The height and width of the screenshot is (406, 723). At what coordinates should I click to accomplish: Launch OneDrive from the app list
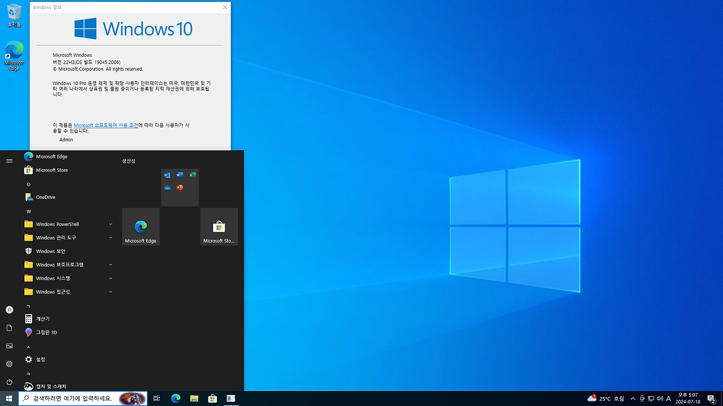pos(68,197)
